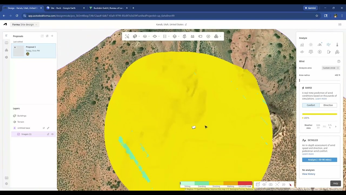Open the View history link
The image size is (346, 195).
click(x=309, y=174)
